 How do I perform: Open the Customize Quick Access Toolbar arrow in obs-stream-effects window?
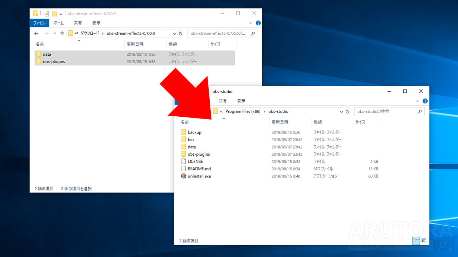61,14
